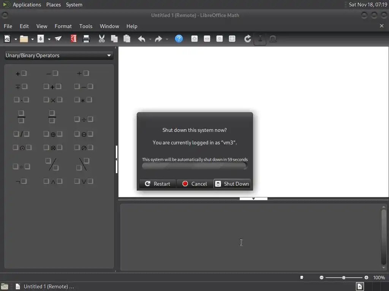Click the Restart button in dialog

point(158,184)
